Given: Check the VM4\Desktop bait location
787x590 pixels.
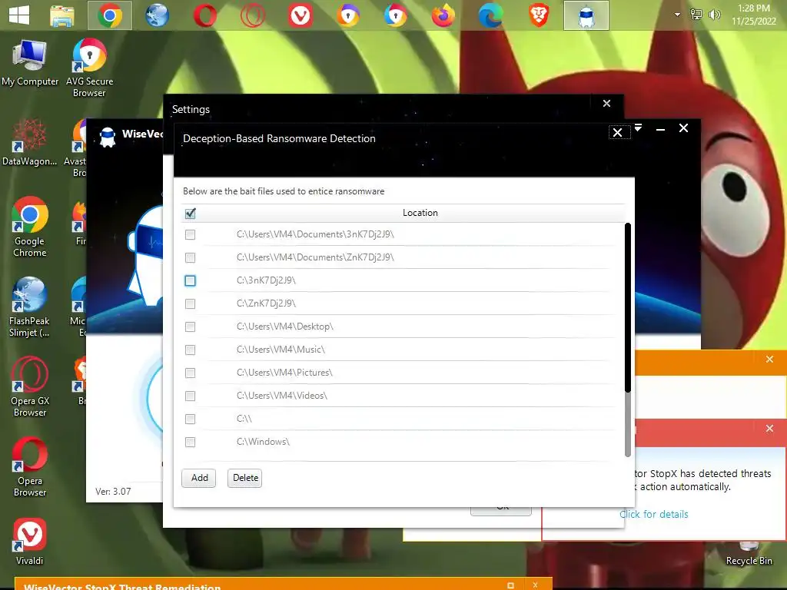Looking at the screenshot, I should point(191,326).
